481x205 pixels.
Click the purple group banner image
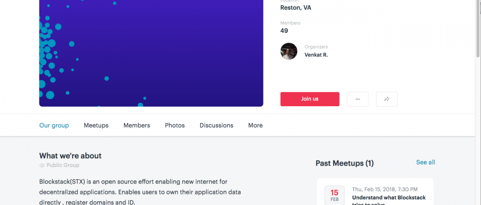151,53
